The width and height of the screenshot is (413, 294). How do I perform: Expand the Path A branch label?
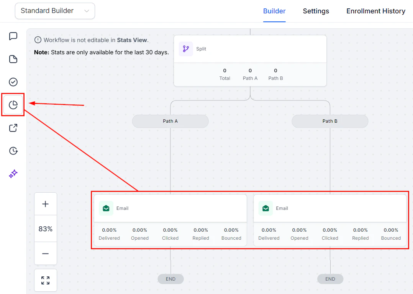170,121
